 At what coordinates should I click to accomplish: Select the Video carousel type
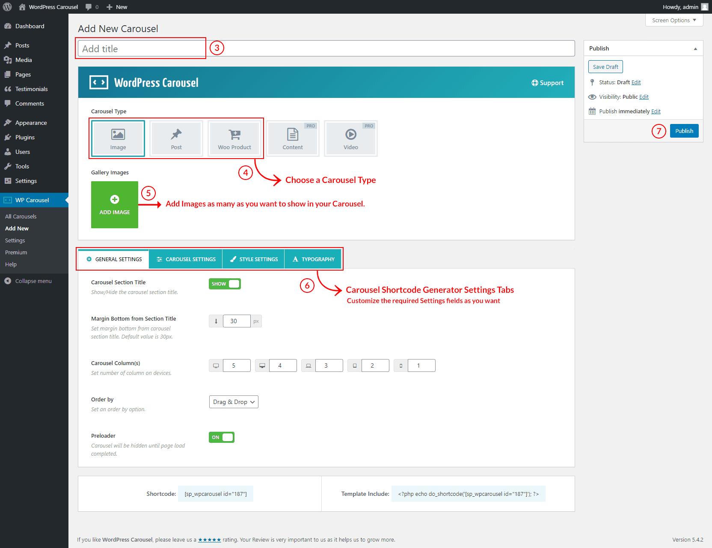pos(351,138)
